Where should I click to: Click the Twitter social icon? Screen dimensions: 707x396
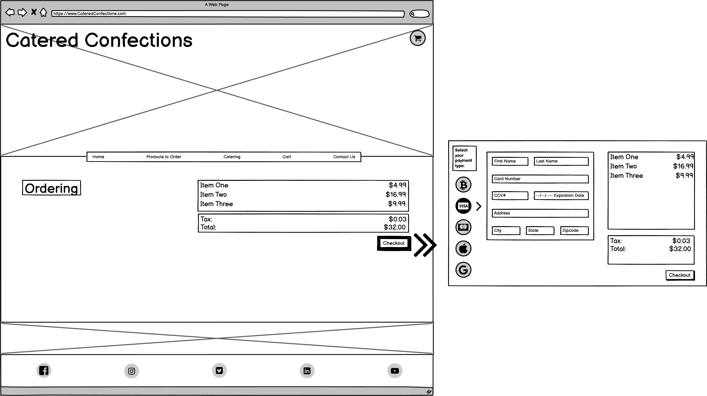pyautogui.click(x=219, y=371)
